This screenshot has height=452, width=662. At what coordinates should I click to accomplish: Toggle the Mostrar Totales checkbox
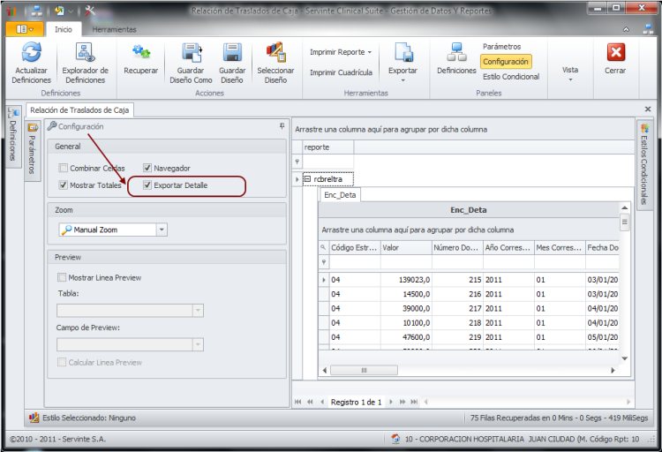(x=64, y=185)
